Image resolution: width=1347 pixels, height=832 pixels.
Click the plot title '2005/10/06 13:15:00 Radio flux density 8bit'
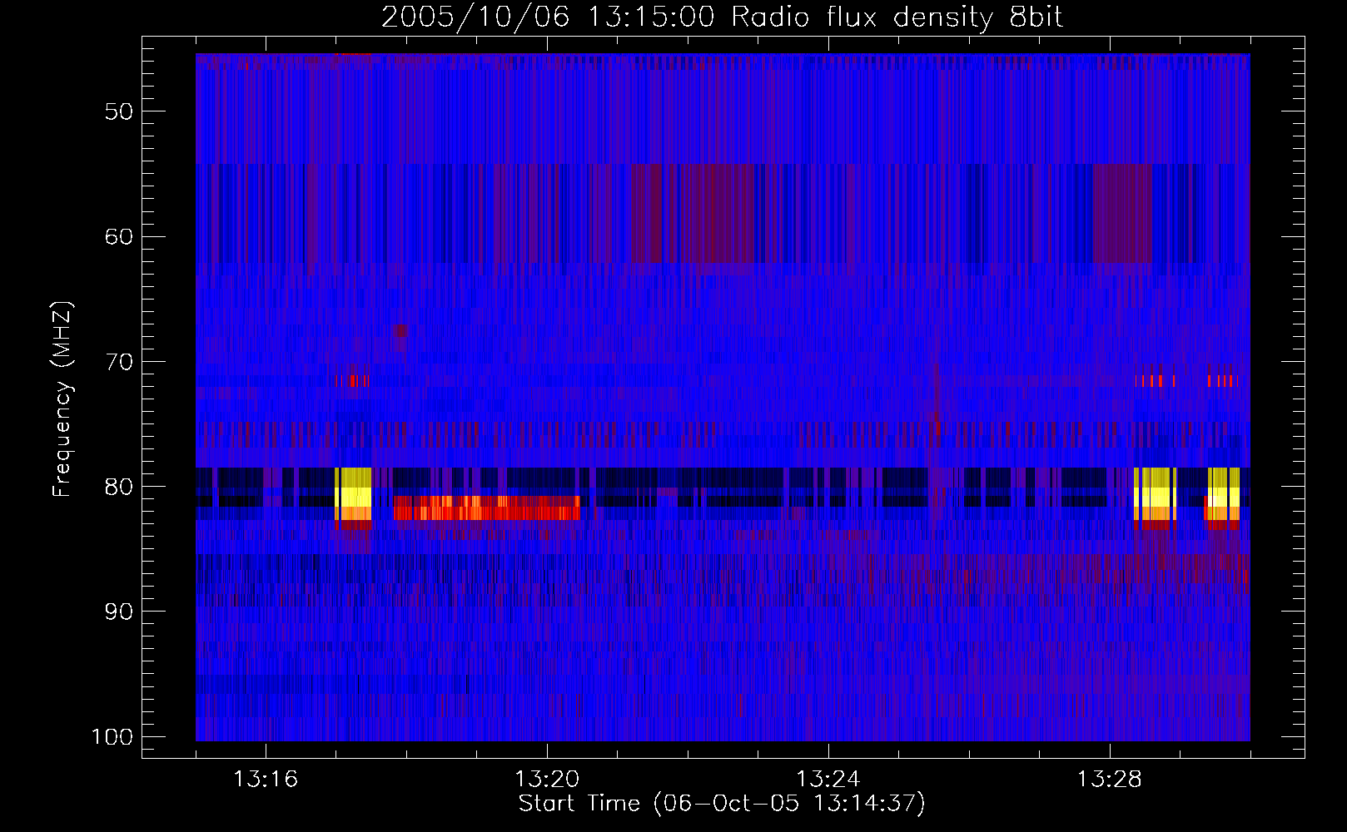[x=722, y=17]
